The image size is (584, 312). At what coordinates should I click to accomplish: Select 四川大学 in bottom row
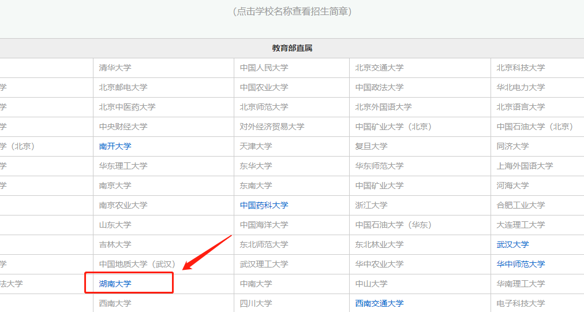tap(256, 303)
